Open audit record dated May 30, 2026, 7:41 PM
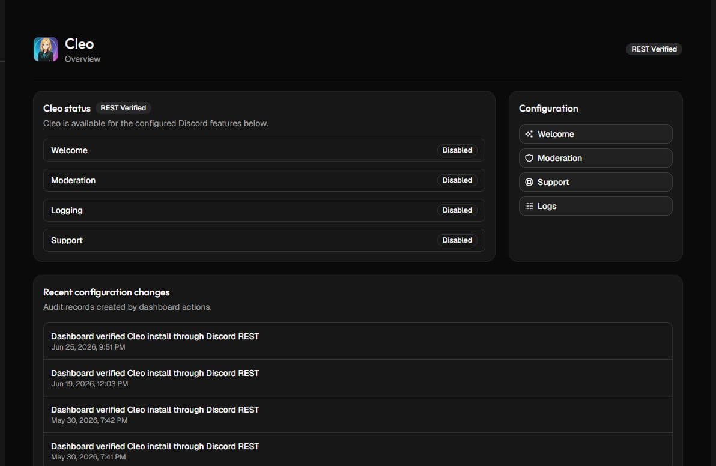716x466 pixels. [x=357, y=450]
